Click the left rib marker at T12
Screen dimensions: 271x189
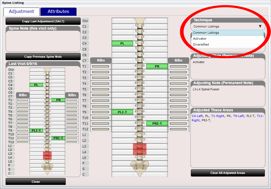click(x=100, y=129)
